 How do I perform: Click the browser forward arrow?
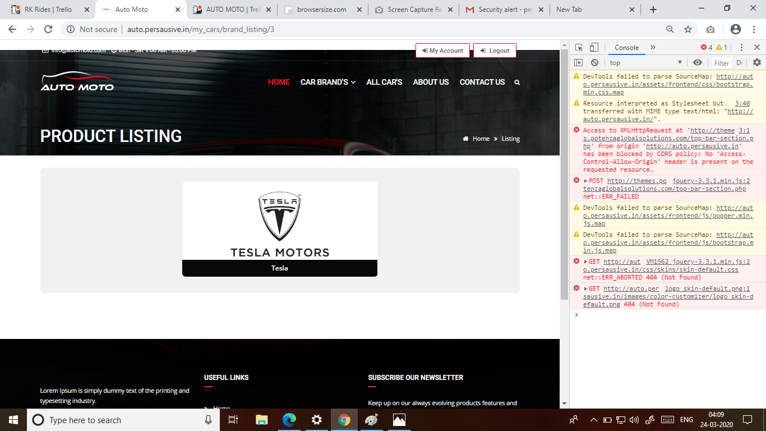(x=30, y=29)
